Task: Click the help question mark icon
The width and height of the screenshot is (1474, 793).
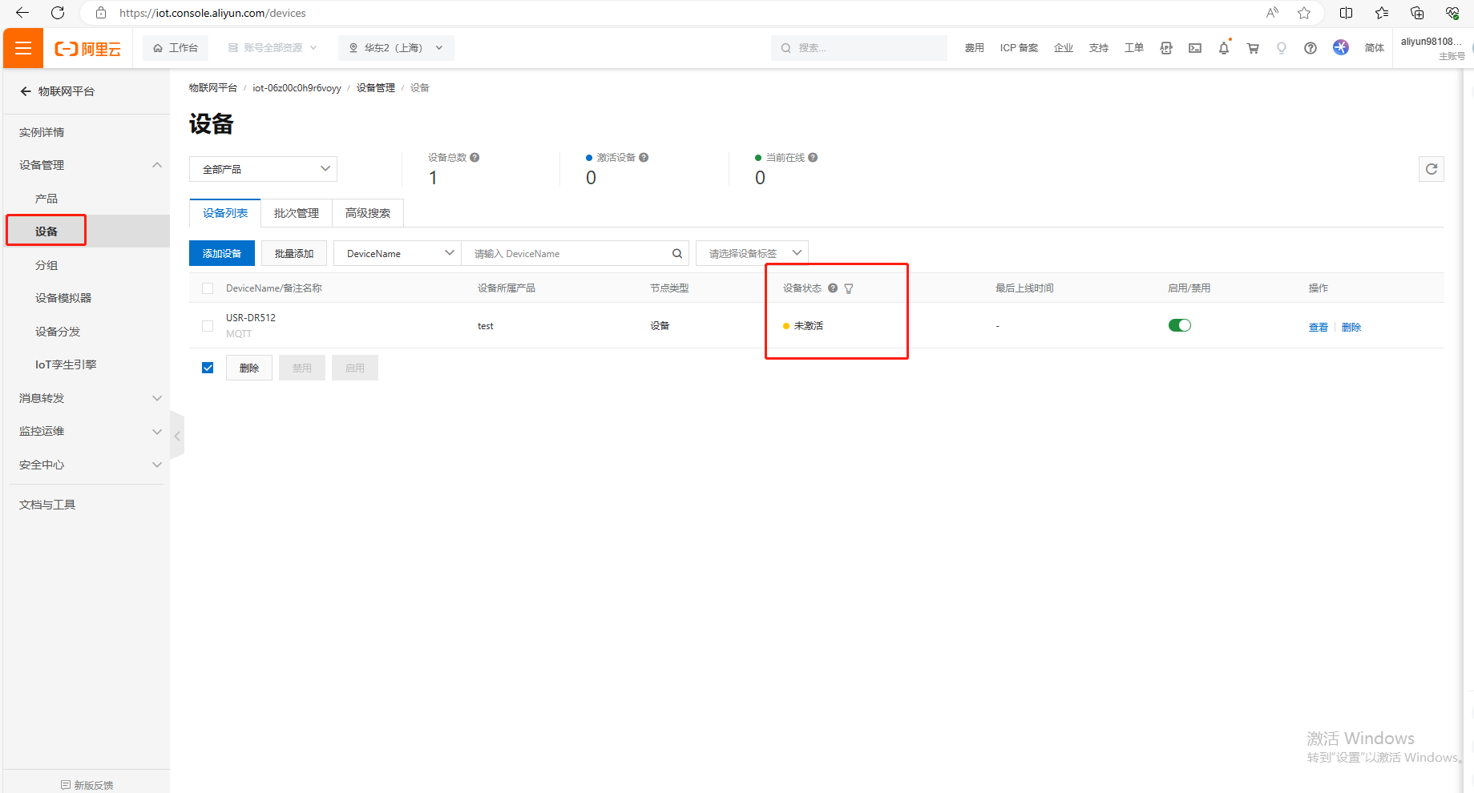Action: coord(1310,48)
